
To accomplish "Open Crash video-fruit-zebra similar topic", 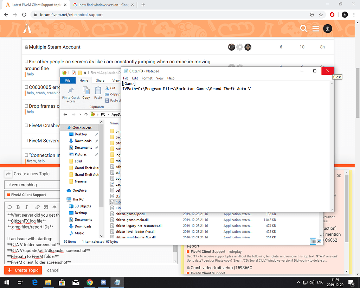I will [221, 268].
